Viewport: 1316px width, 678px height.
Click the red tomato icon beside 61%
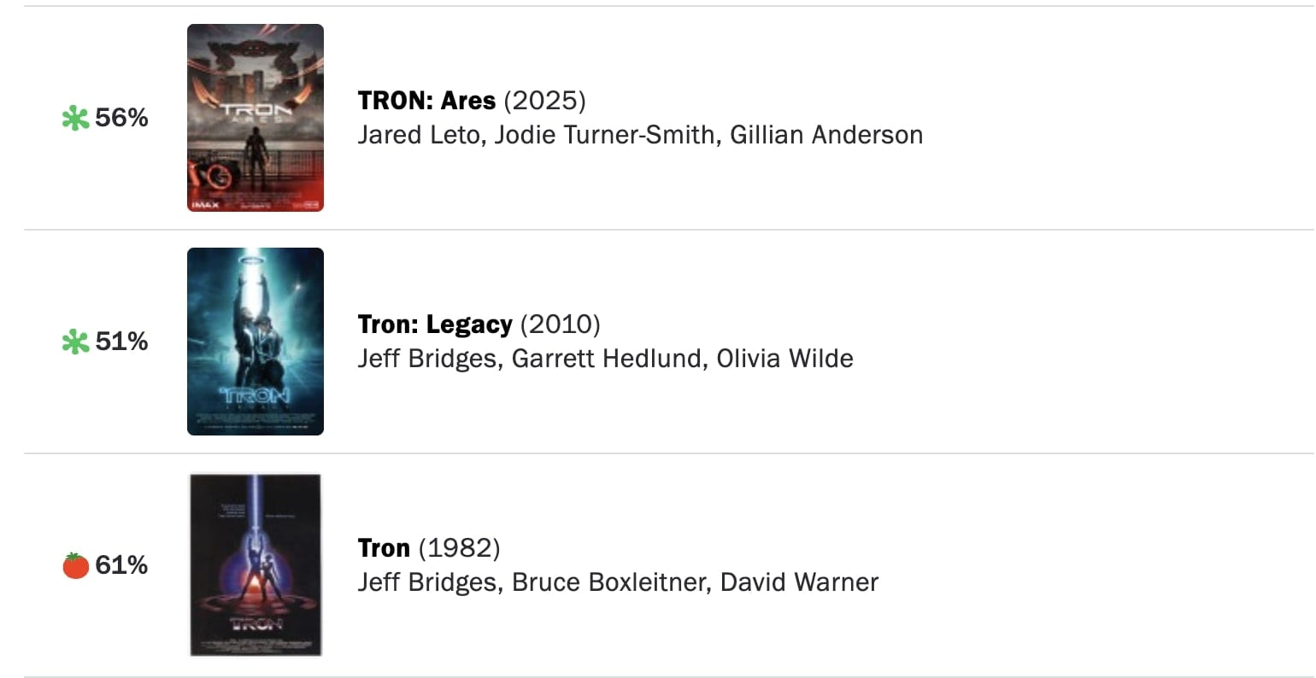(75, 565)
